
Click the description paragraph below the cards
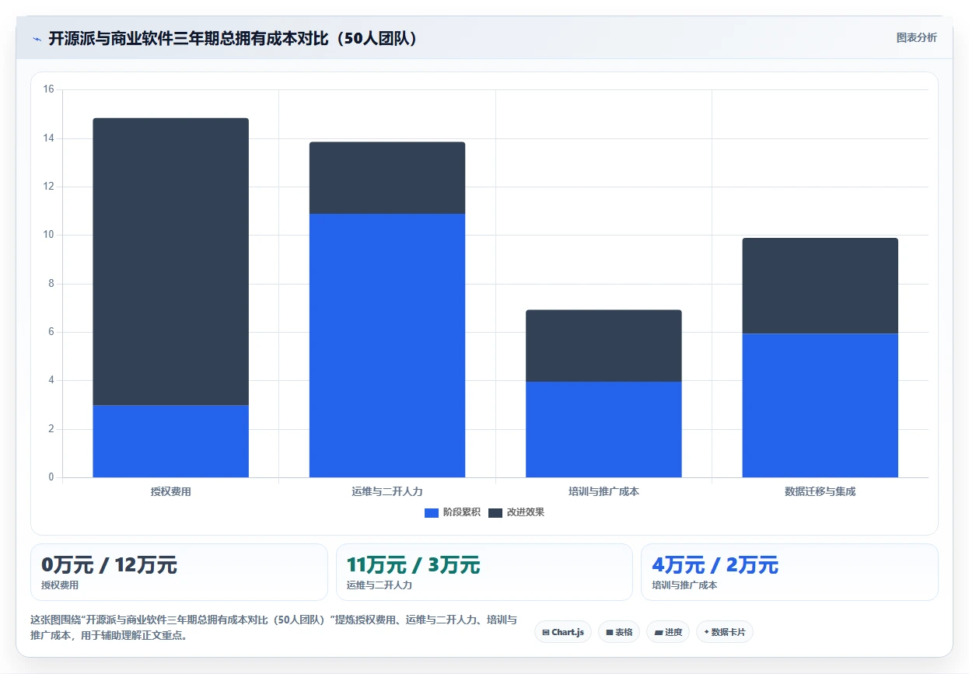(x=273, y=627)
